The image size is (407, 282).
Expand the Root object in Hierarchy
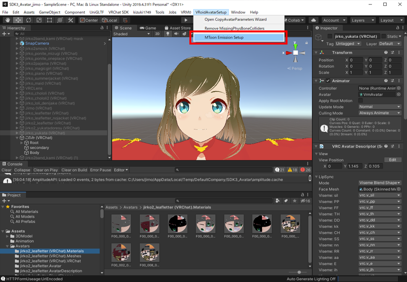(22, 143)
